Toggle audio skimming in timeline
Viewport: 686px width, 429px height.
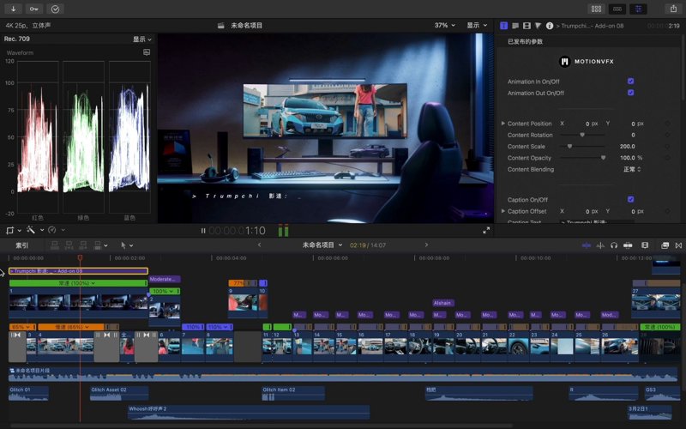[600, 245]
